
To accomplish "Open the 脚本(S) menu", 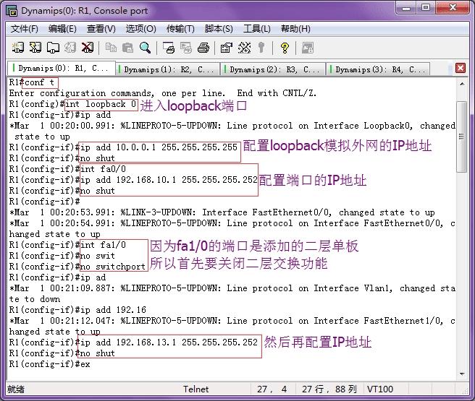I will click(219, 29).
